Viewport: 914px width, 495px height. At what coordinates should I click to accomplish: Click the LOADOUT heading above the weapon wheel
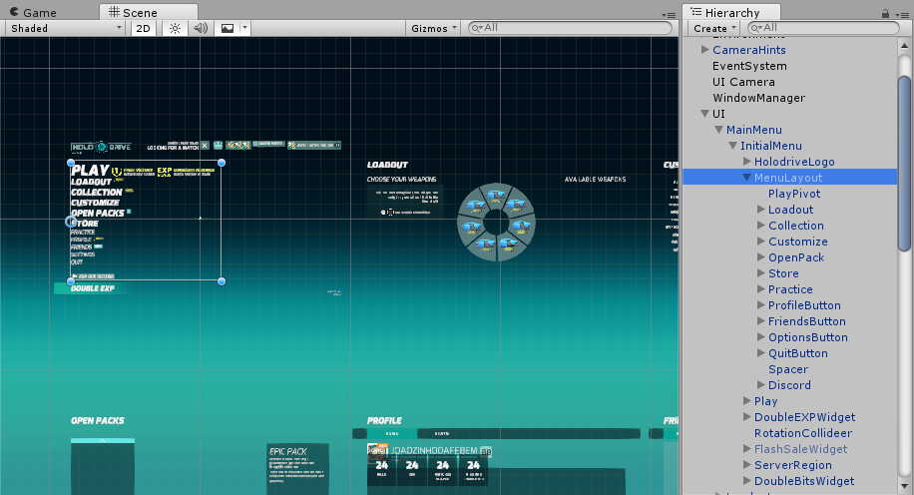point(387,165)
